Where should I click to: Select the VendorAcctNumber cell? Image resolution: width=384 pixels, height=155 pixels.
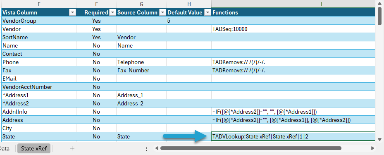[39, 87]
